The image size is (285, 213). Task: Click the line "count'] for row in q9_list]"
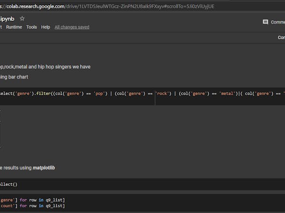point(32,206)
